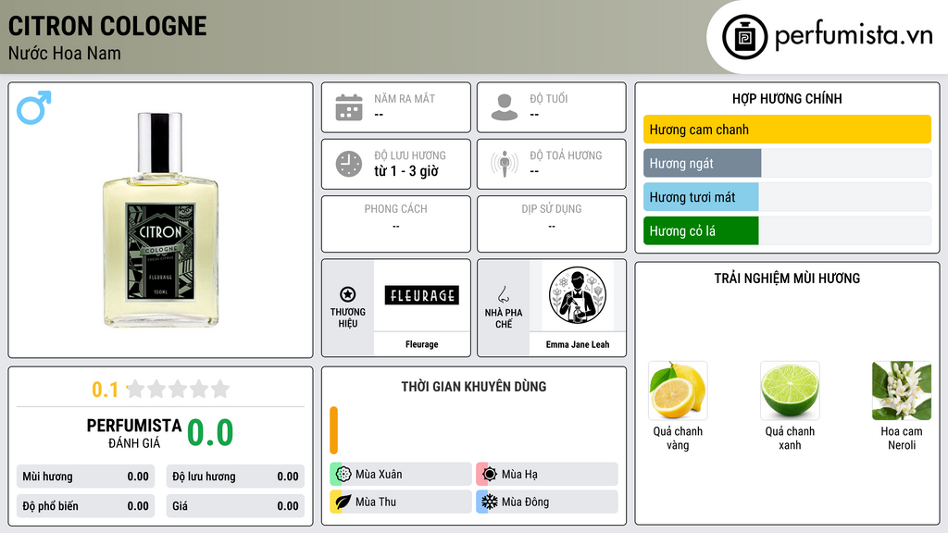Click the Hoa cam Neroli flower image
948x533 pixels.
tap(902, 390)
